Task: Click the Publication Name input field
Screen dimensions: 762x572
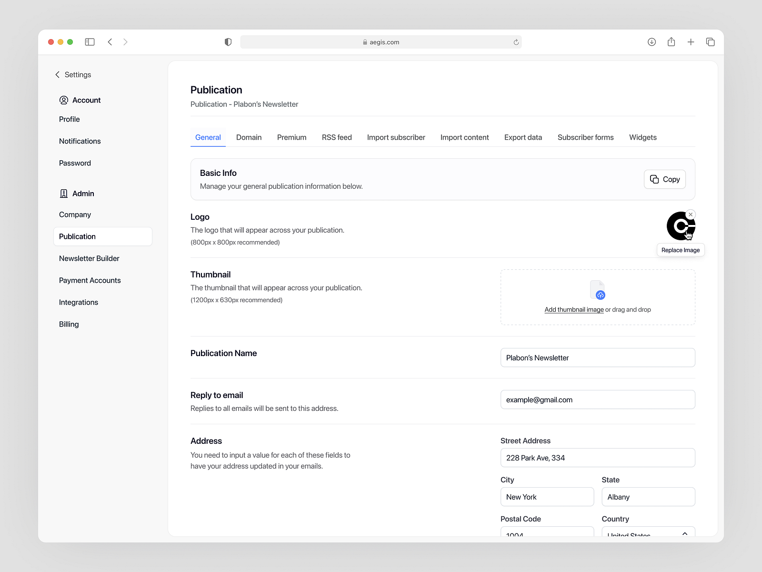Action: point(597,357)
